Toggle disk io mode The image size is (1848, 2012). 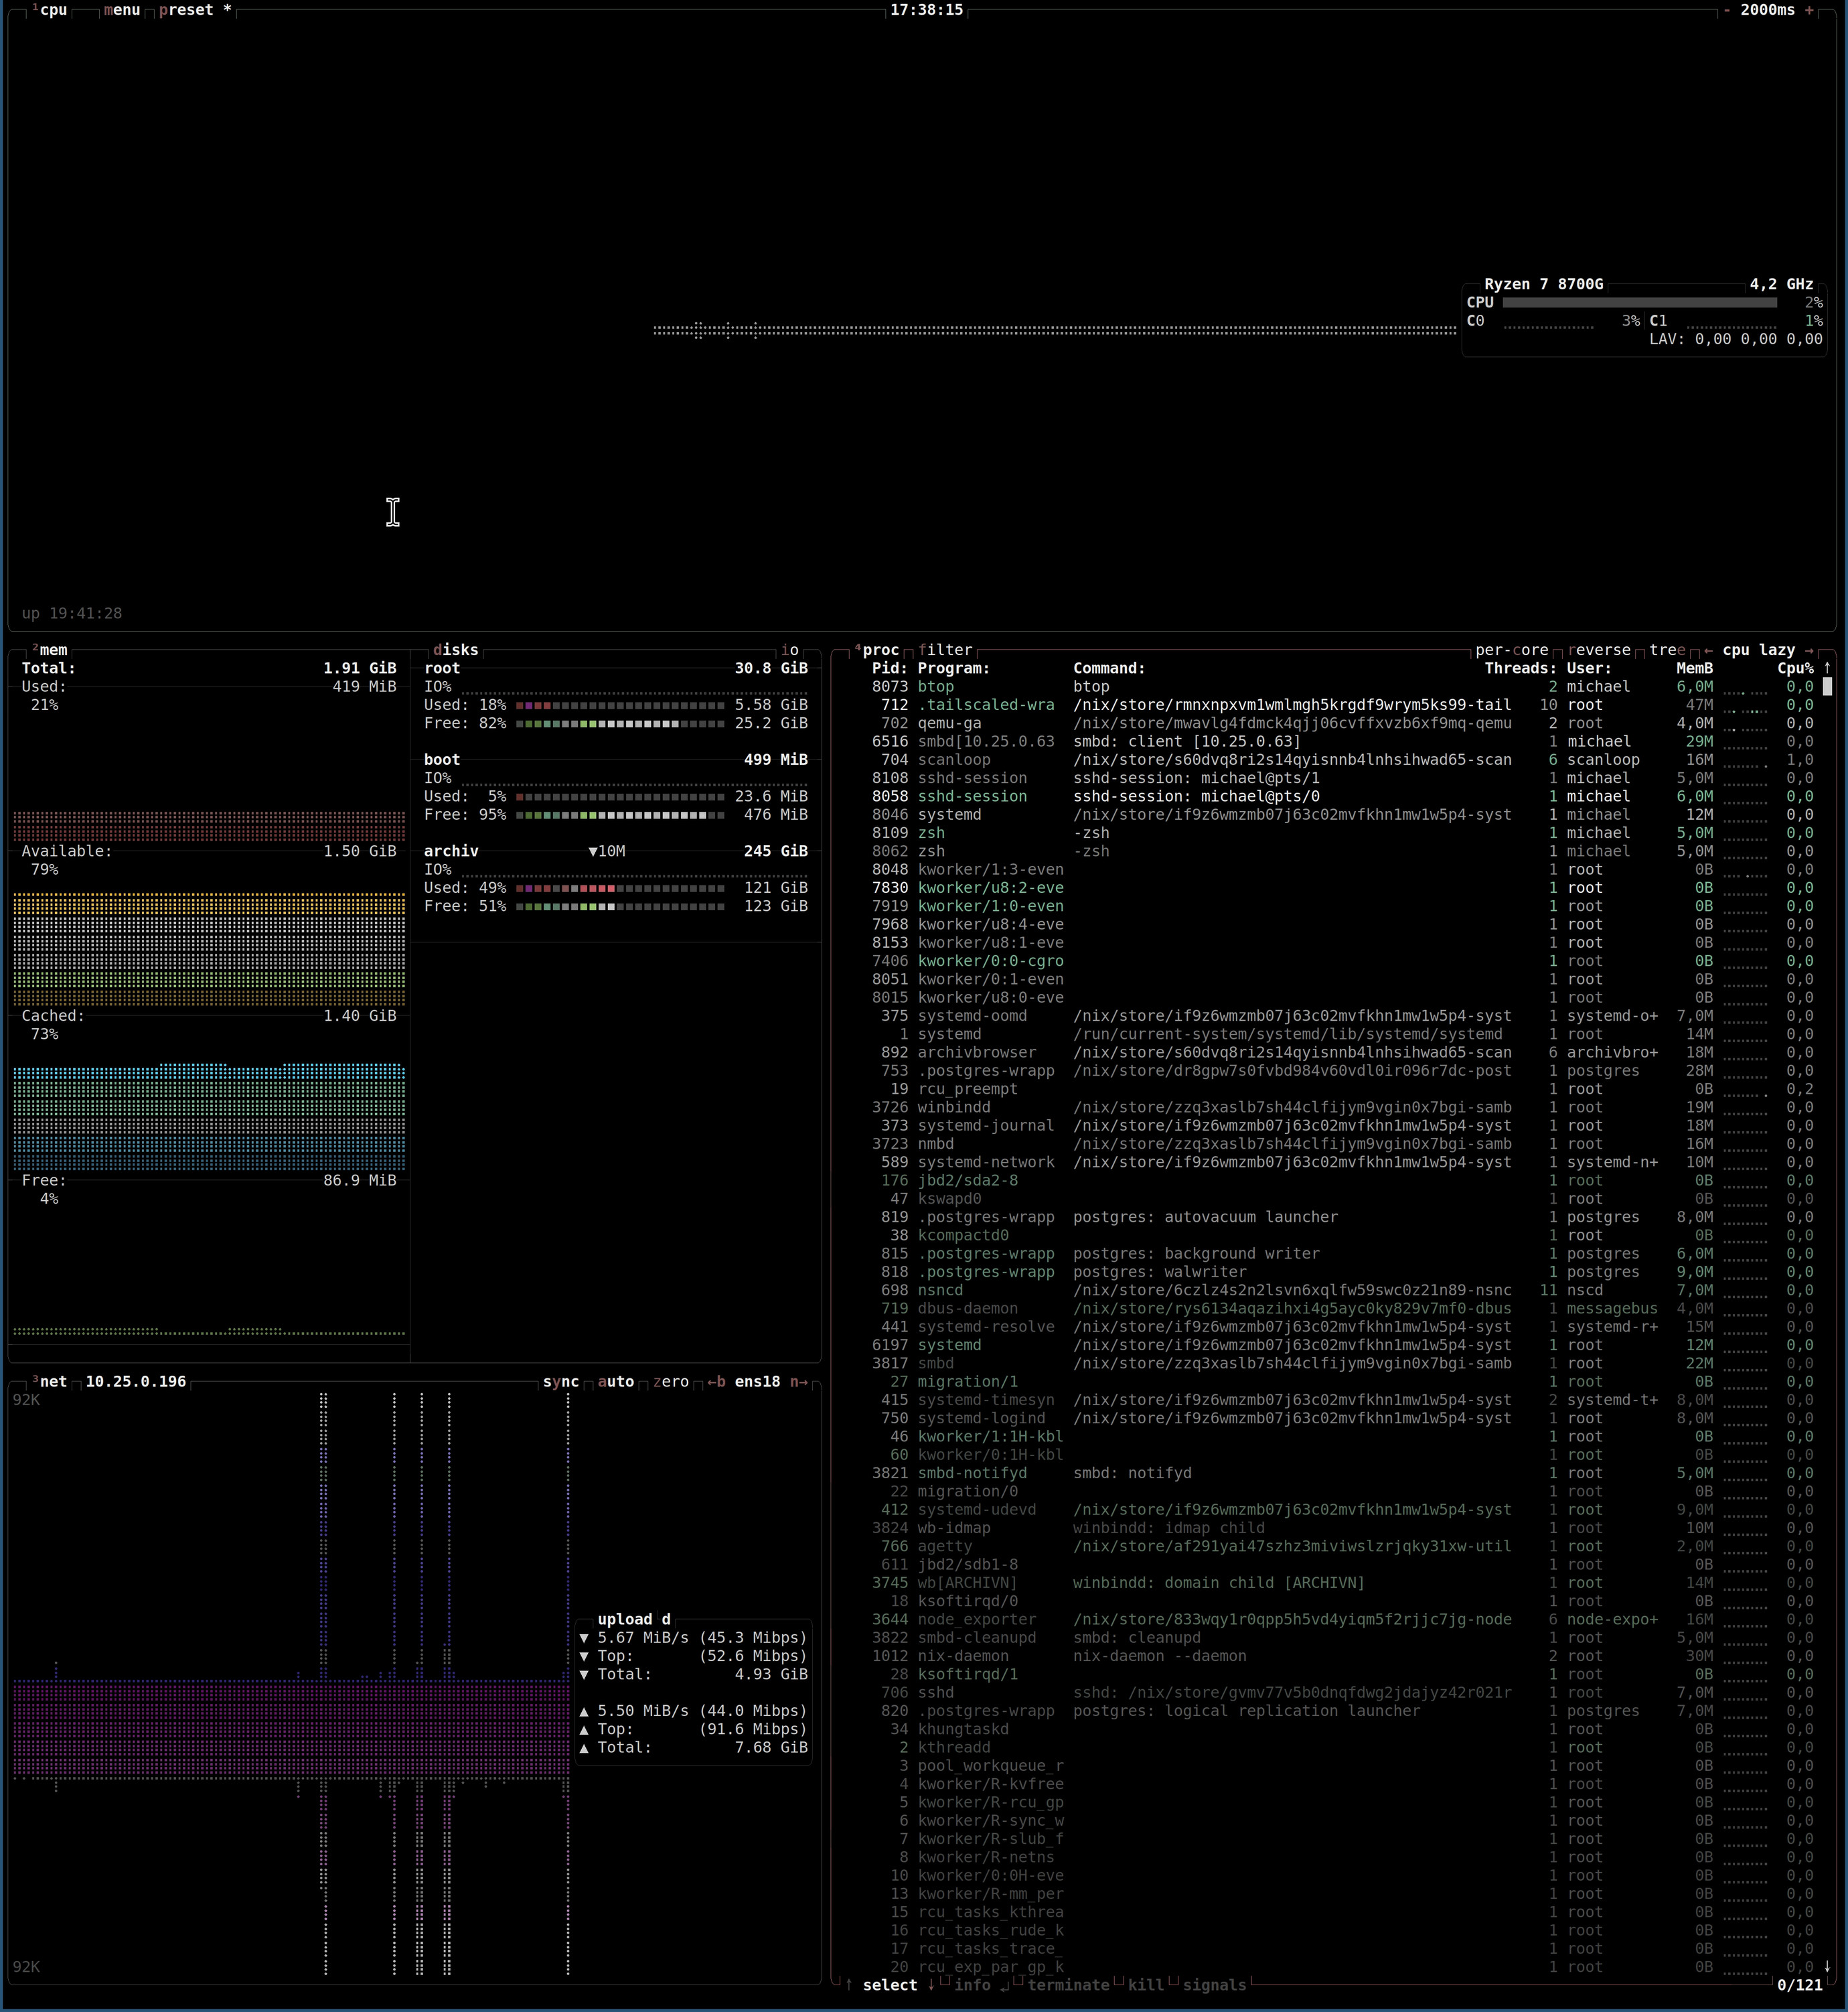790,650
